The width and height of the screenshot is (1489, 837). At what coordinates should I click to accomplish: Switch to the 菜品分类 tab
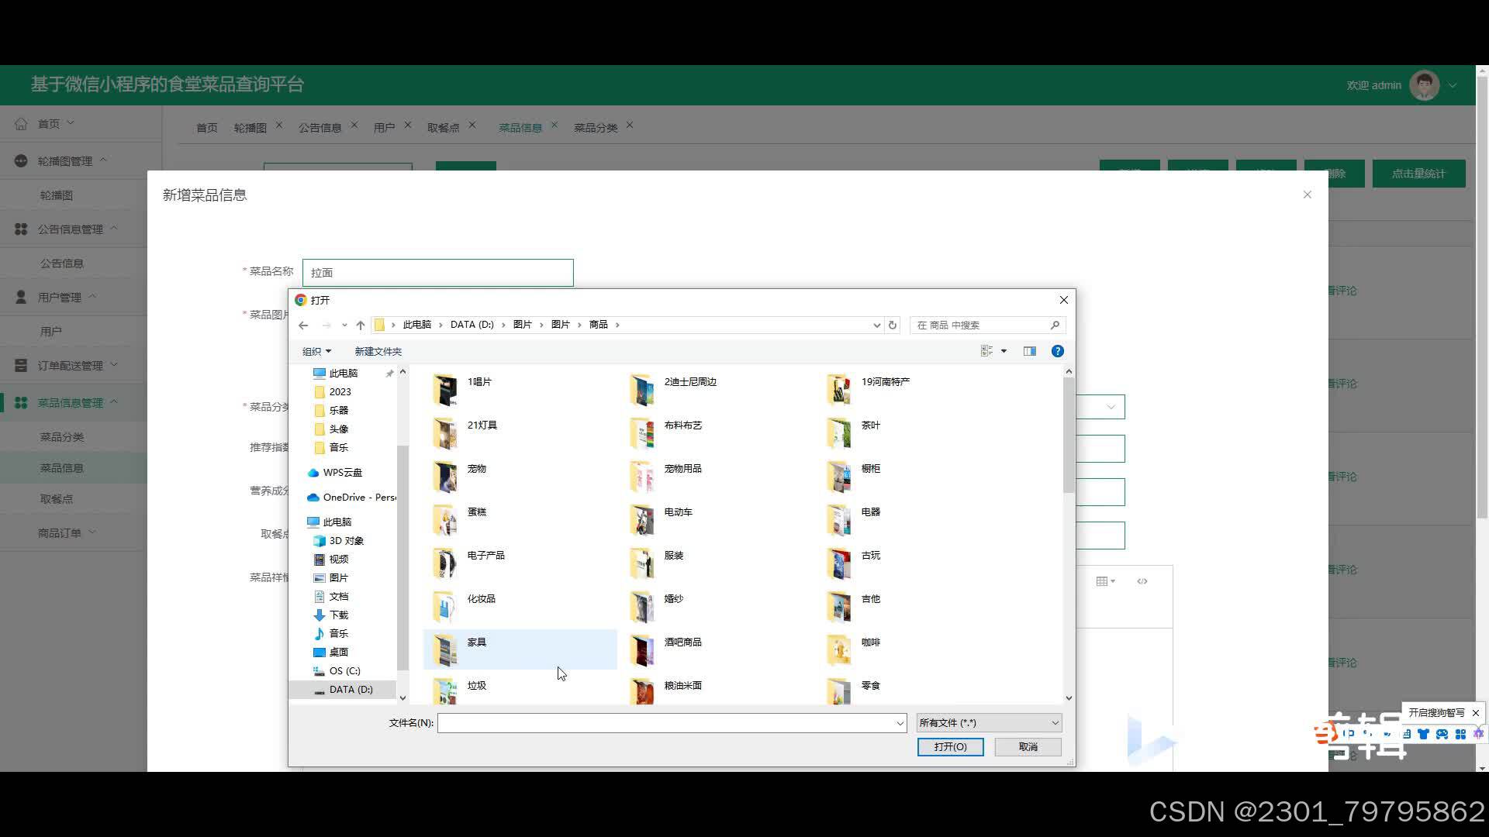595,127
